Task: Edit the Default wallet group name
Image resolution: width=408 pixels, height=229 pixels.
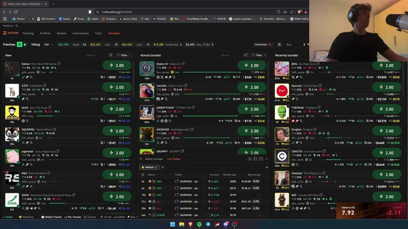Action: pyautogui.click(x=156, y=167)
